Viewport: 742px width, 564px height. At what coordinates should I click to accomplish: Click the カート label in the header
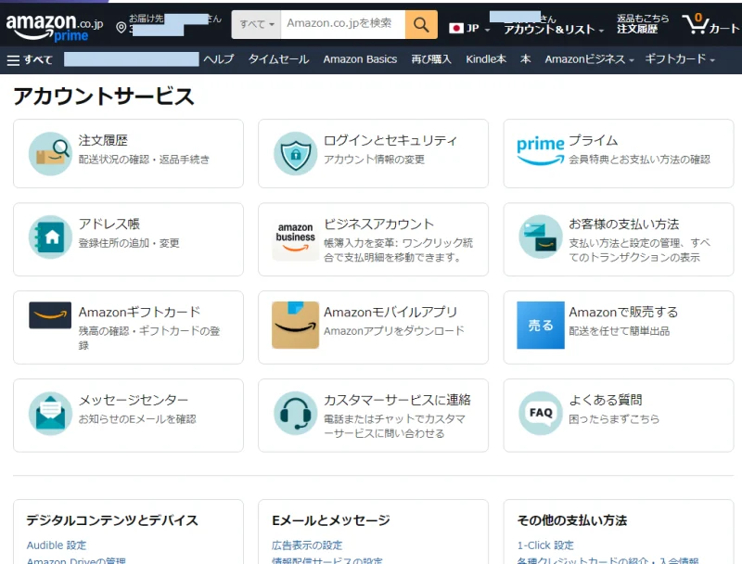(724, 29)
